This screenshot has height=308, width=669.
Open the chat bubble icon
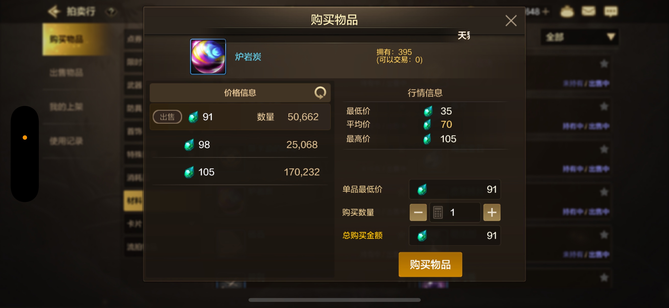click(611, 11)
